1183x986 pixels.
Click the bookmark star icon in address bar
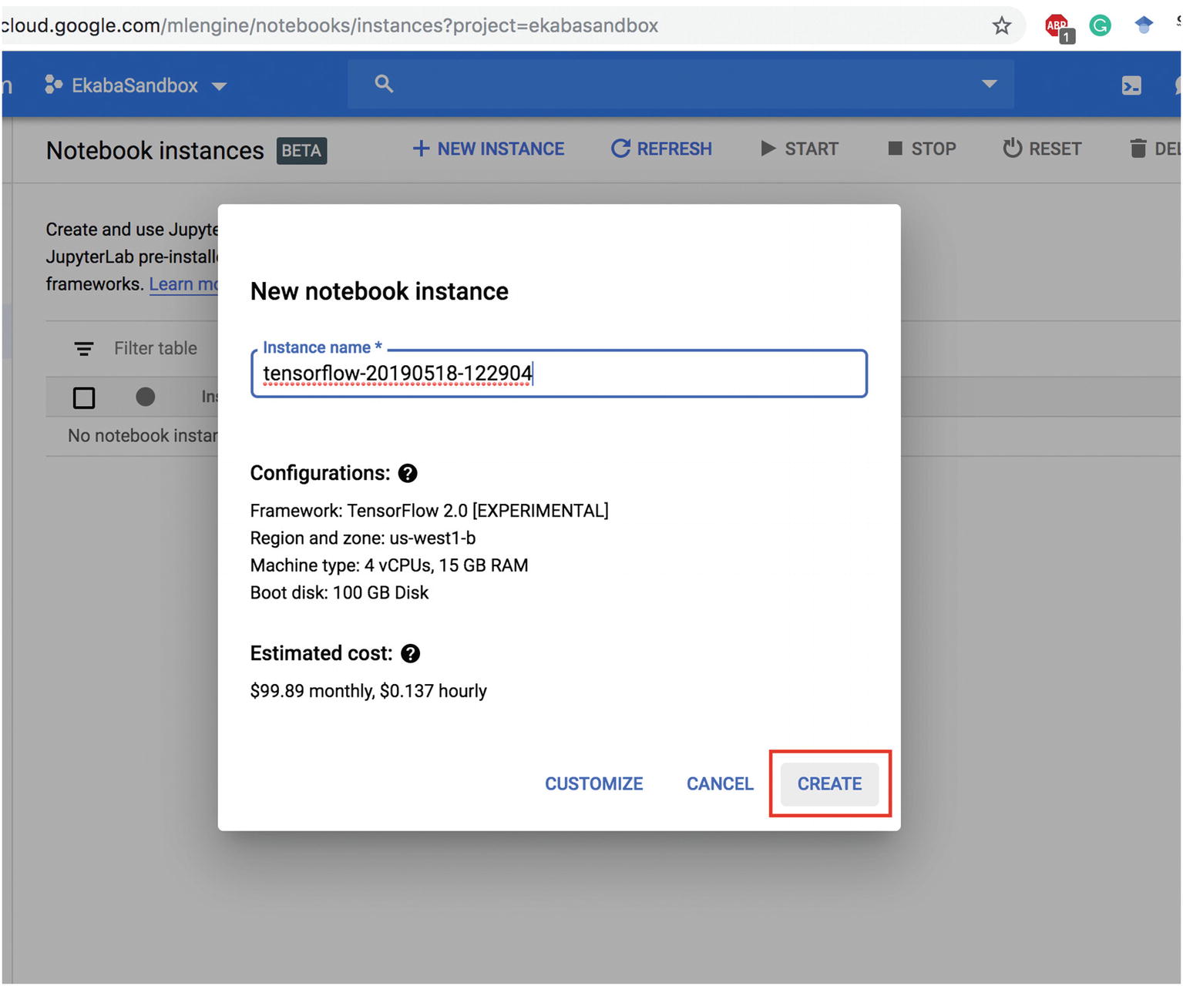point(1001,26)
